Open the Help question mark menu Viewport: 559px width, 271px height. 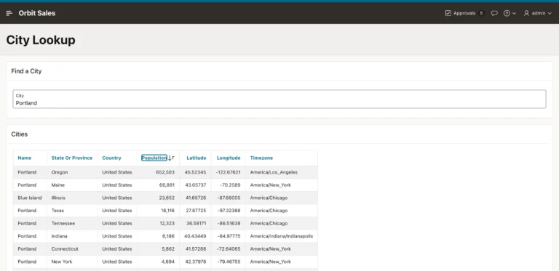tap(510, 13)
